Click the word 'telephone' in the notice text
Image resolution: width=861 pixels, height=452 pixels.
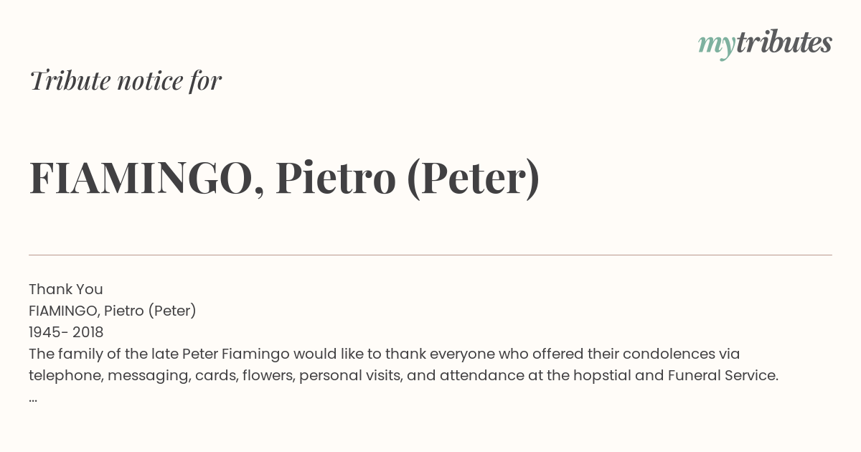(x=66, y=376)
